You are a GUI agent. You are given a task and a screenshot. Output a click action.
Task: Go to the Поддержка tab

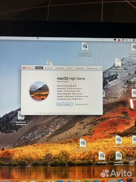[x=80, y=68]
